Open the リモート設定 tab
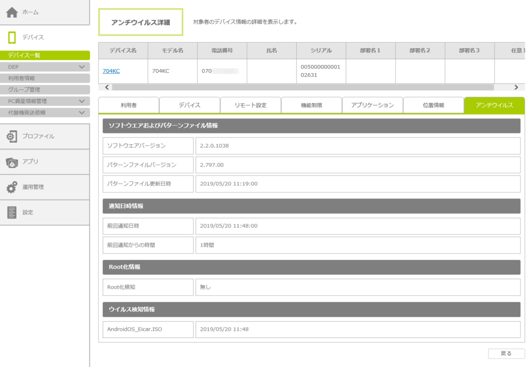This screenshot has width=532, height=367. click(250, 105)
